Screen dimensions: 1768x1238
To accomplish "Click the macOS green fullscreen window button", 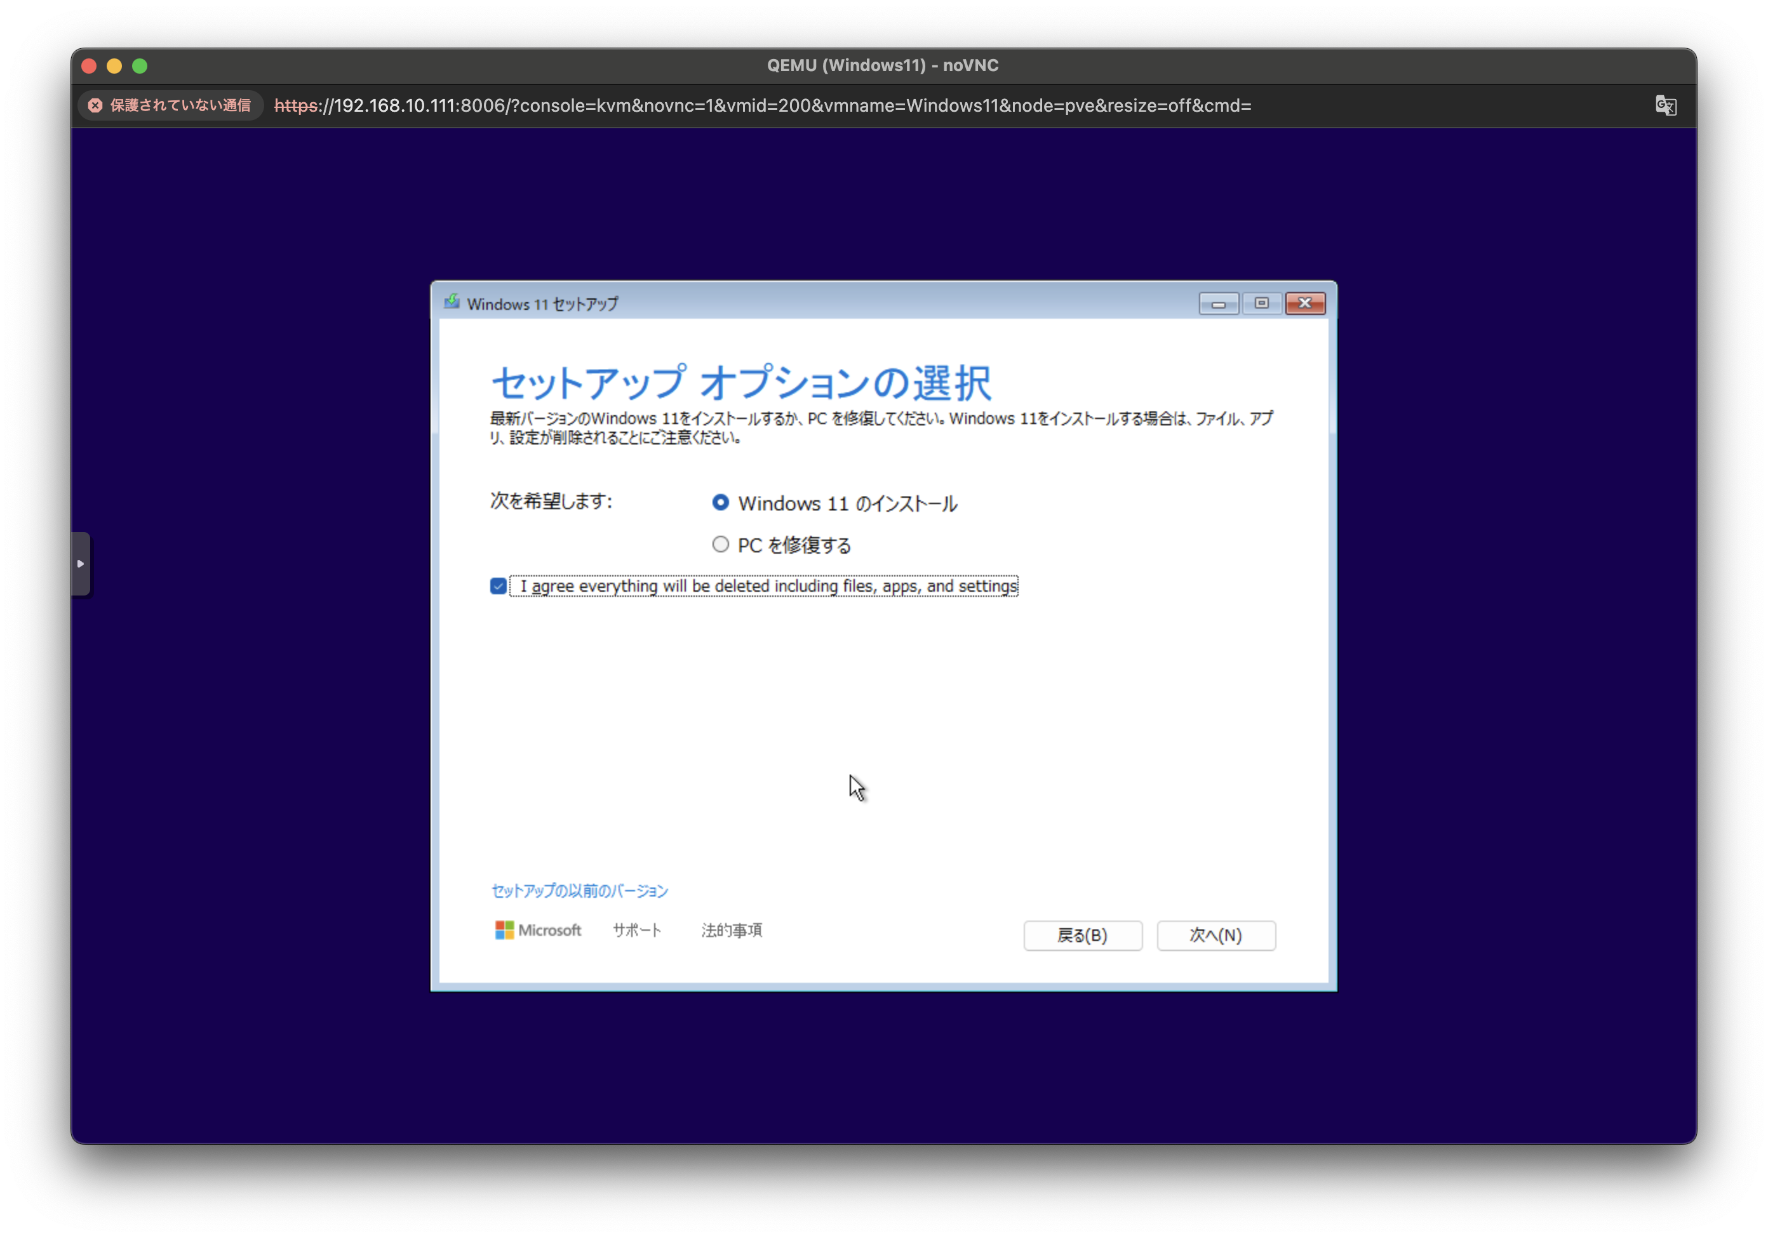I will [139, 66].
